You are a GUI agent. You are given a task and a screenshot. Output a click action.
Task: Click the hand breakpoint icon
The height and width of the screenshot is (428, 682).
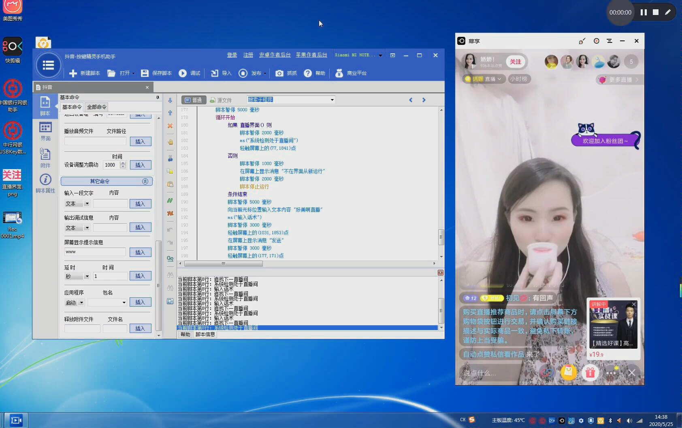point(170,142)
